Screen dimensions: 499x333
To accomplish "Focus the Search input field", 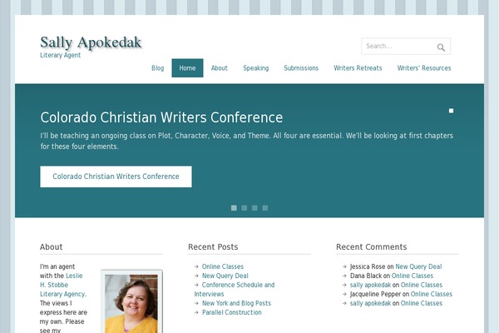I will coord(399,47).
